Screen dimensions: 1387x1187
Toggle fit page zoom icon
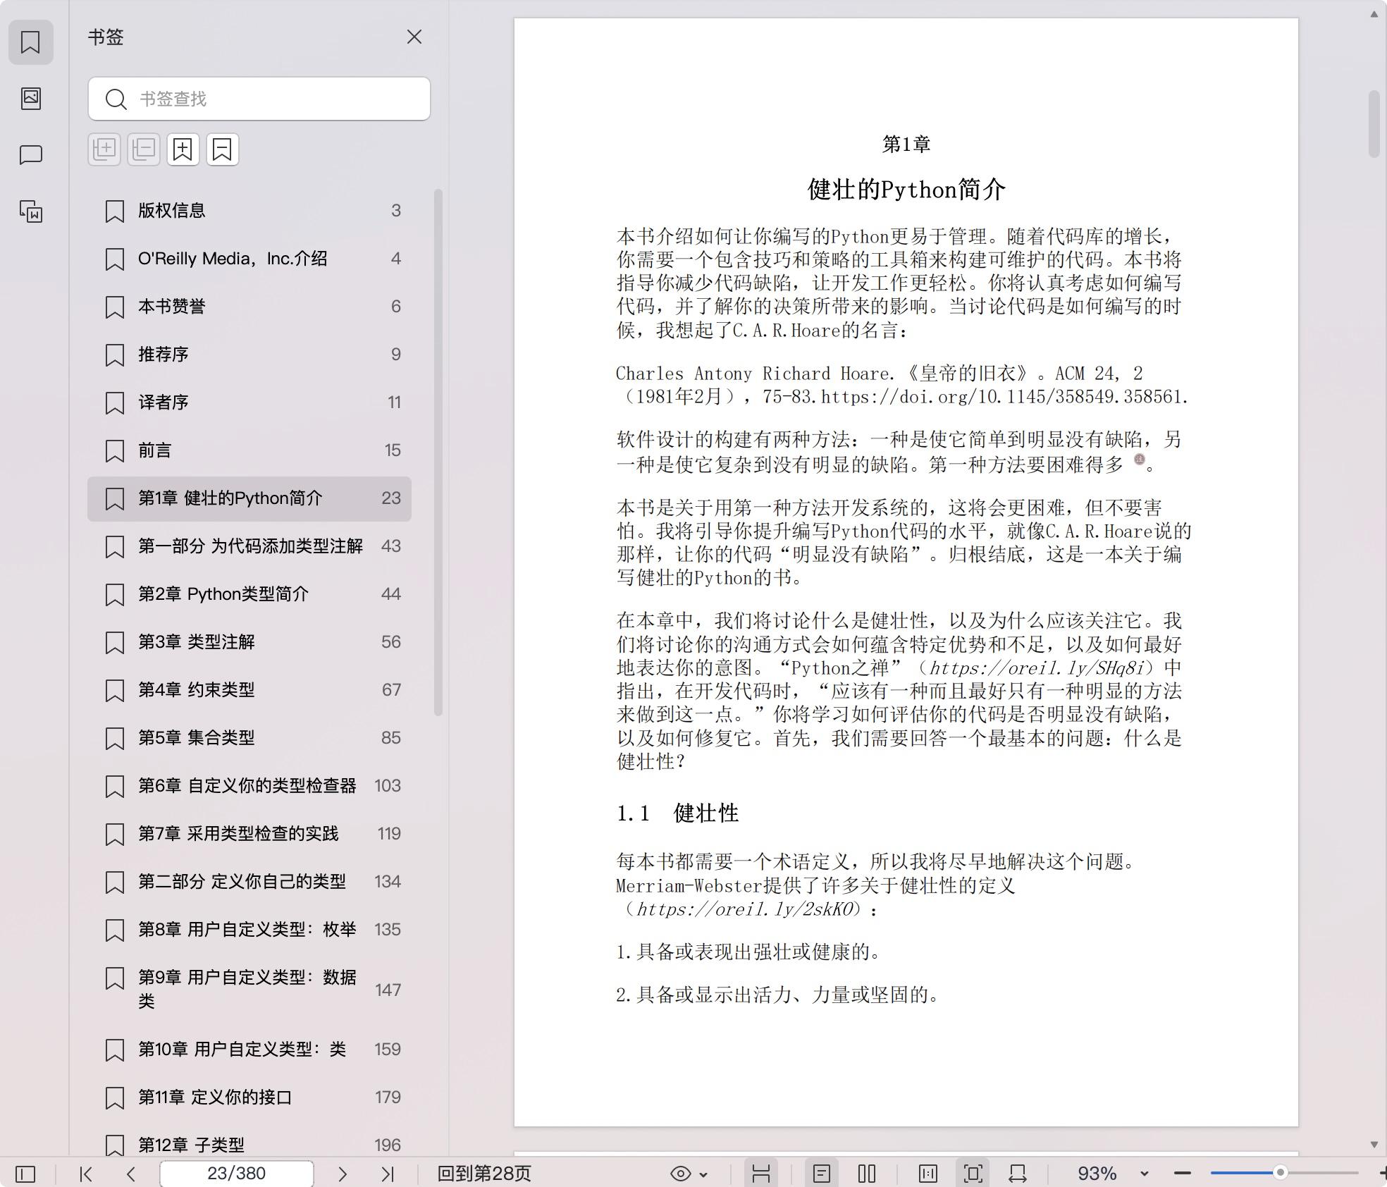coord(973,1174)
